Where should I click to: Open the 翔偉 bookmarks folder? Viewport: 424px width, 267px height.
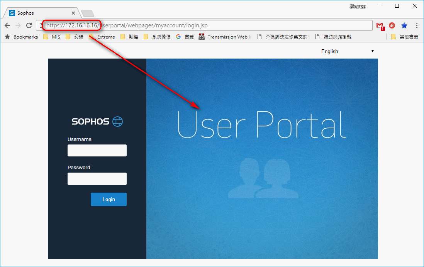click(129, 37)
